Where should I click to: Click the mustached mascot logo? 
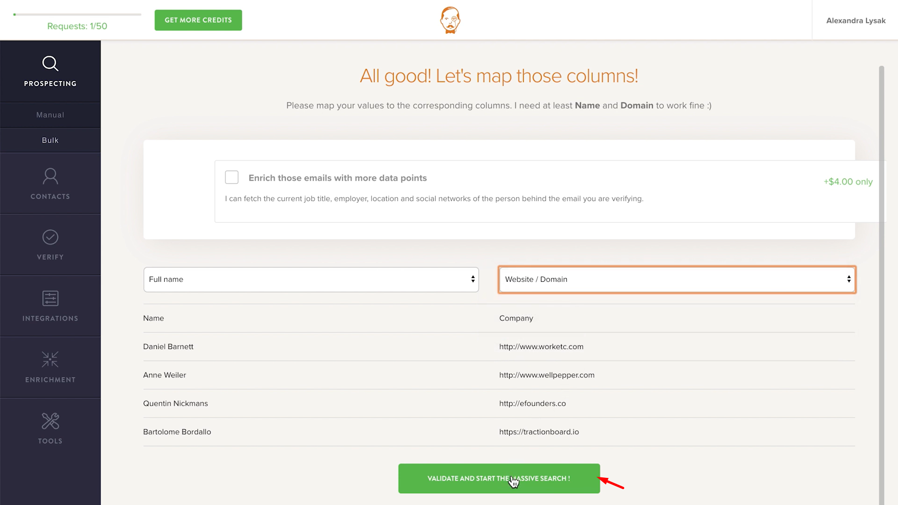[x=450, y=20]
